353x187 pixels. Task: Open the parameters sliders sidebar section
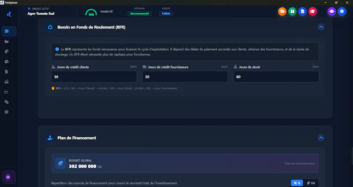[x=9, y=31]
